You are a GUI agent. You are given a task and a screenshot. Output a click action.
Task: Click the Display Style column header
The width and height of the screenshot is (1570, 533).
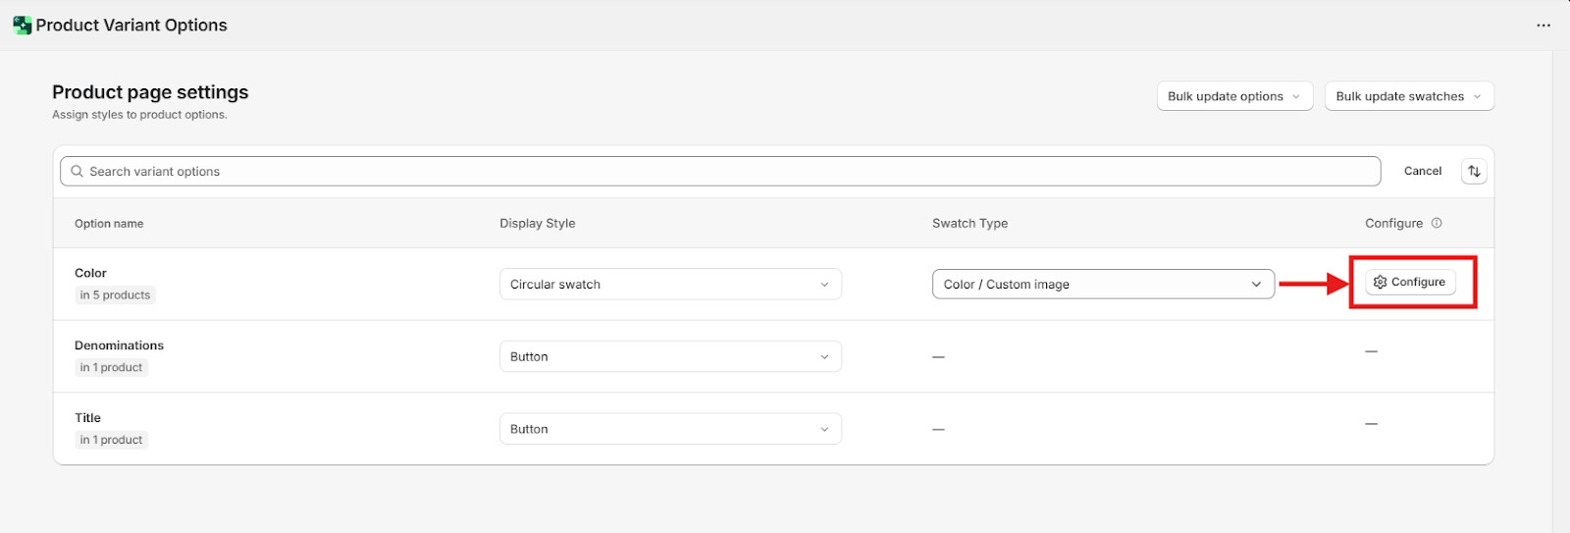click(537, 224)
